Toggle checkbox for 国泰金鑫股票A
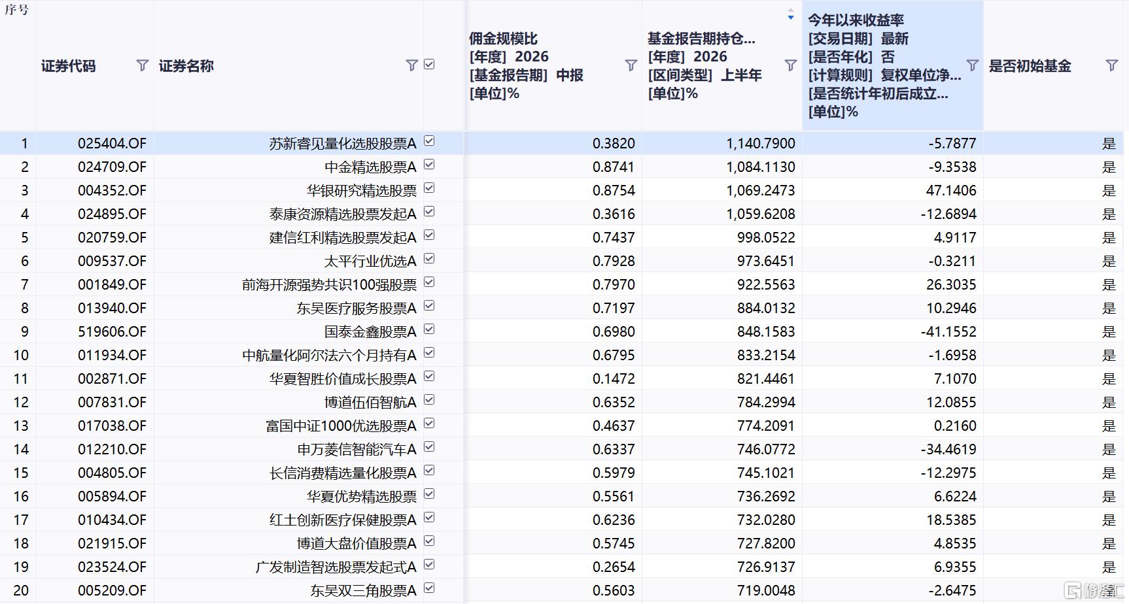 429,329
